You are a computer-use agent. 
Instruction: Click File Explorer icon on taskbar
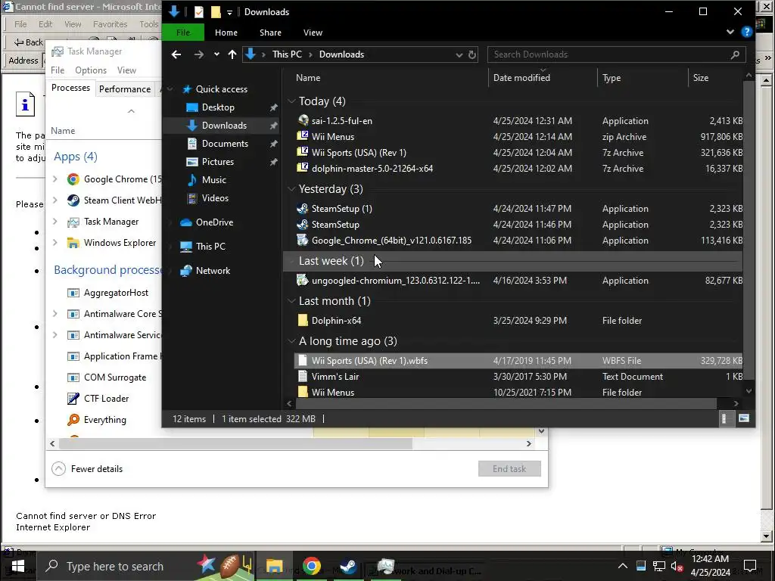tap(274, 566)
